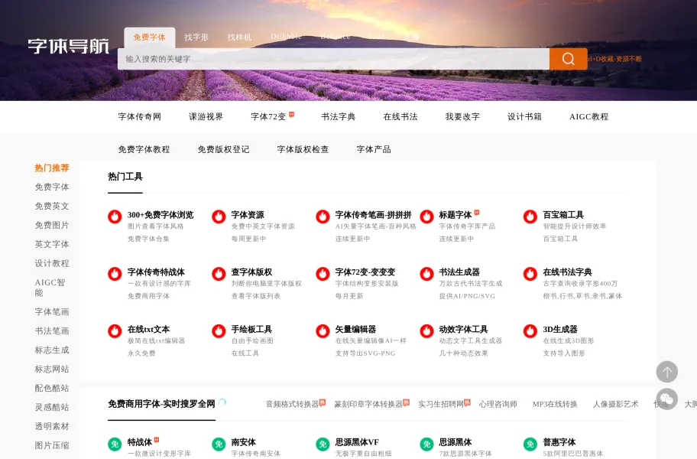Switch to the 找样机 search tab

click(x=240, y=37)
